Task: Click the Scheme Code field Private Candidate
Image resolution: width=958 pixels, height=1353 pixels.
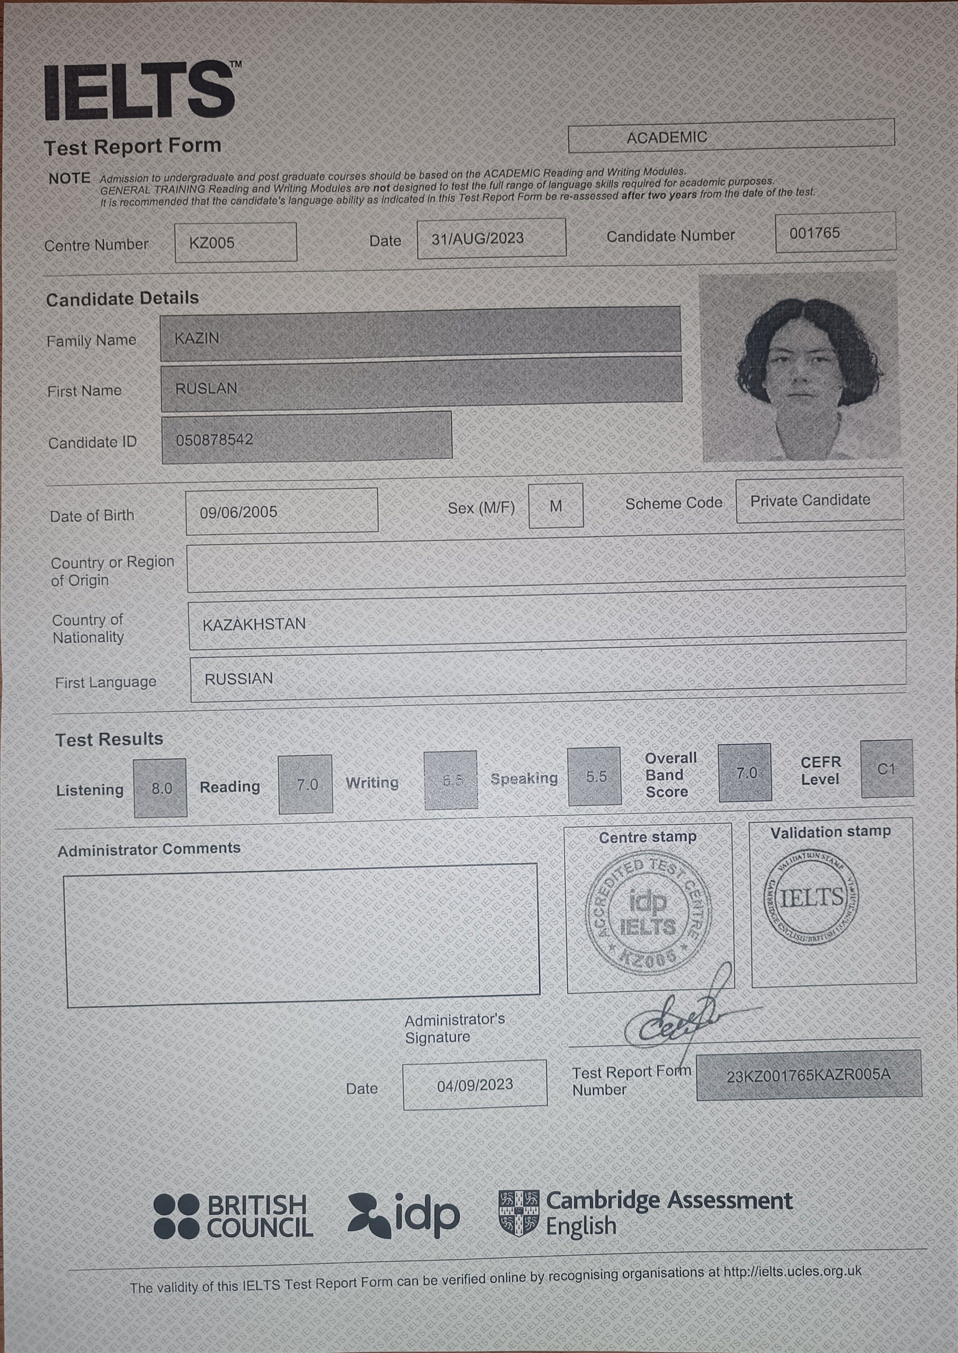Action: 820,500
